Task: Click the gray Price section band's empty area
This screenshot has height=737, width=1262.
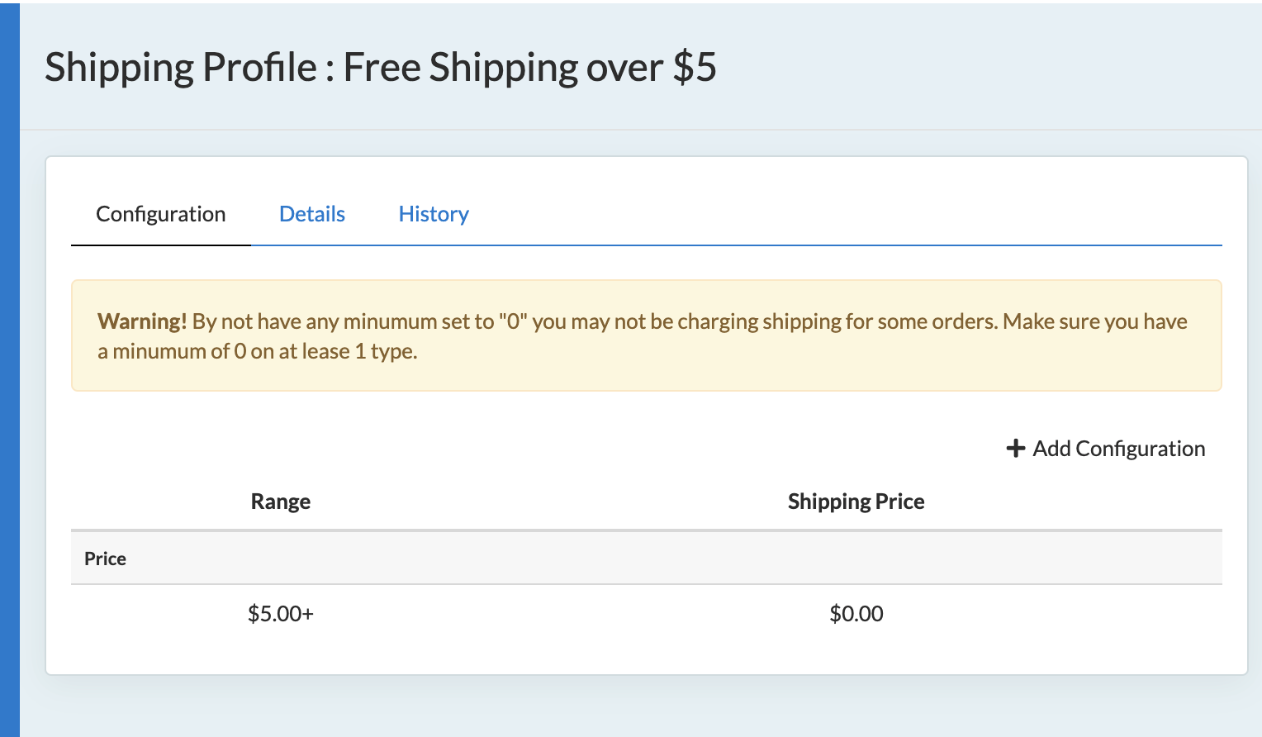Action: 661,559
